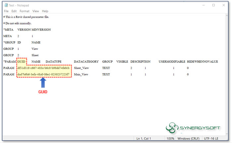232x143 pixels.
Task: Open the File menu
Action: [x=6, y=11]
